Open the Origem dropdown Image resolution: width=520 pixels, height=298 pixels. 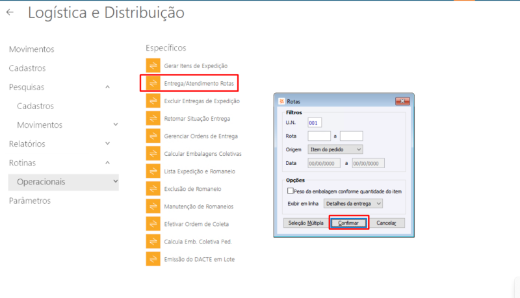pyautogui.click(x=335, y=149)
